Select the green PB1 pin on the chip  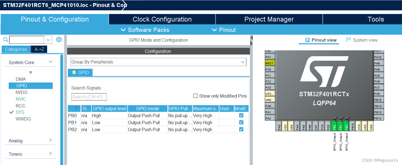point(340,126)
